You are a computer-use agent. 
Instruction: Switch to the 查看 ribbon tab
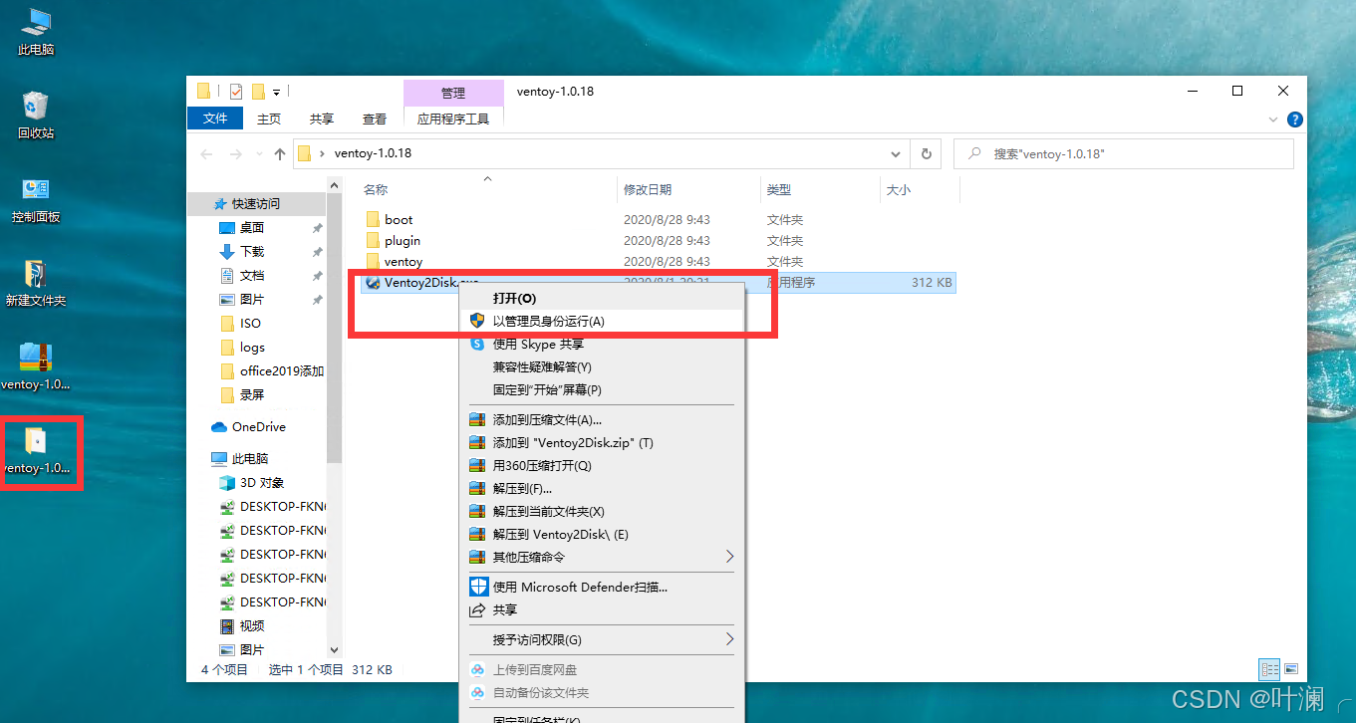(374, 118)
